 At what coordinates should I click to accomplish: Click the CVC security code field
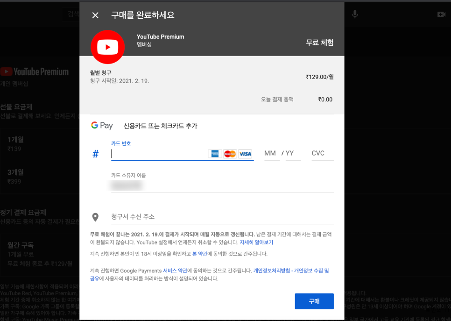pyautogui.click(x=323, y=153)
